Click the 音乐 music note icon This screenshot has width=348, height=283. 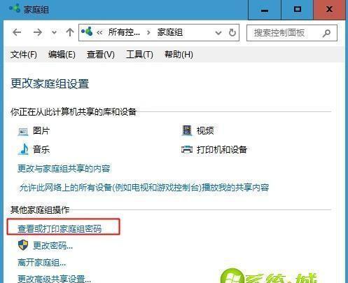(x=23, y=149)
